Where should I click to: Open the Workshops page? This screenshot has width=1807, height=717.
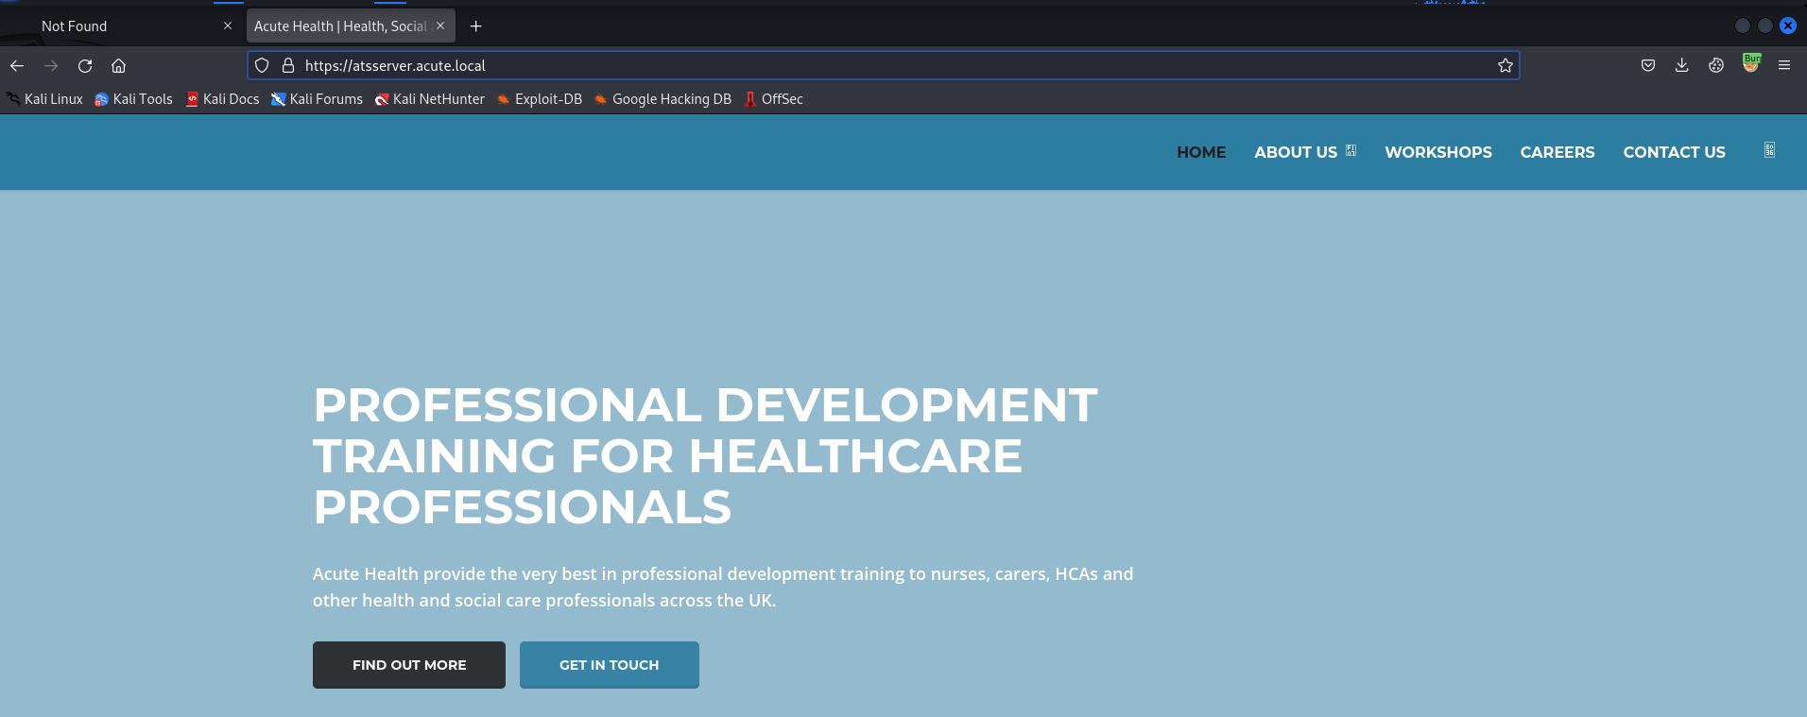click(x=1437, y=152)
